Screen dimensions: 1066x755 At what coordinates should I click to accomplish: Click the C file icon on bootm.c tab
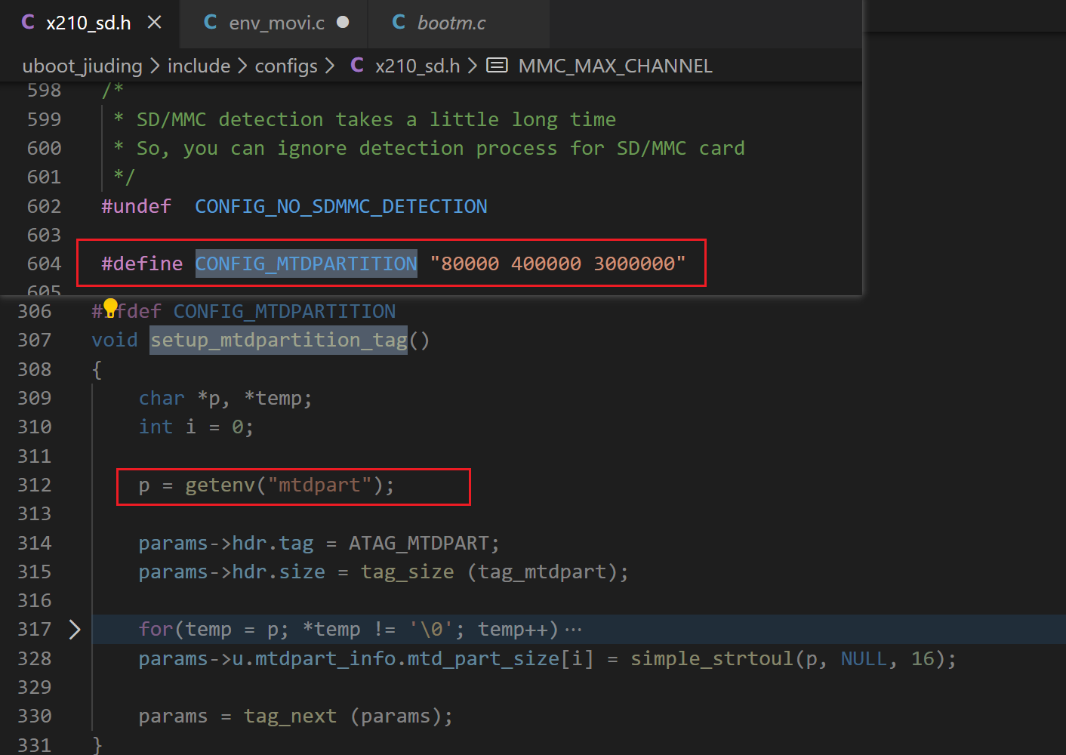[399, 23]
